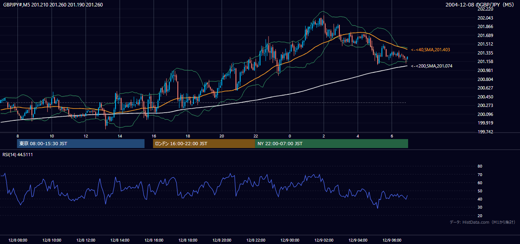
Task: Click the 12/8 20:00 bottom time label
Action: point(222,240)
